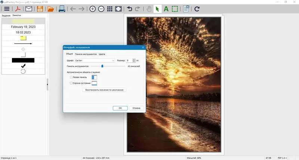Increase the font size with the stepper

pyautogui.click(x=134, y=60)
